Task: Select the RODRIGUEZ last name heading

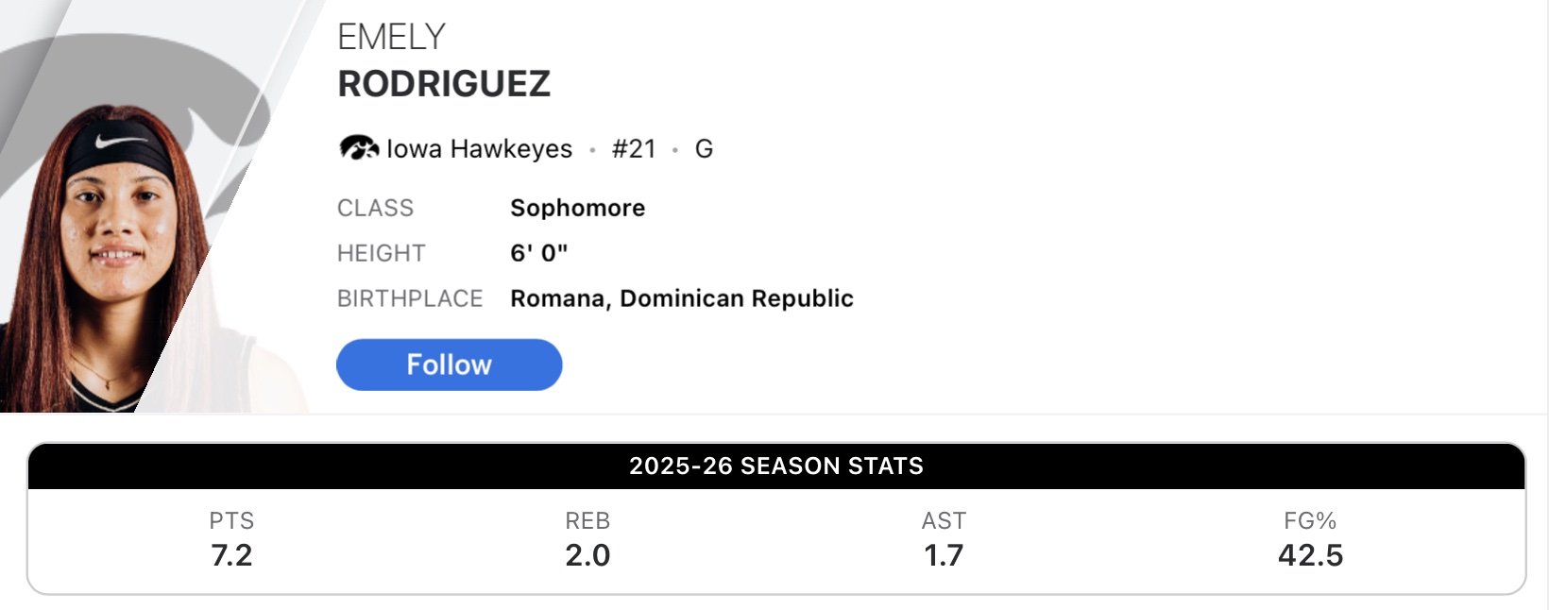Action: click(444, 84)
